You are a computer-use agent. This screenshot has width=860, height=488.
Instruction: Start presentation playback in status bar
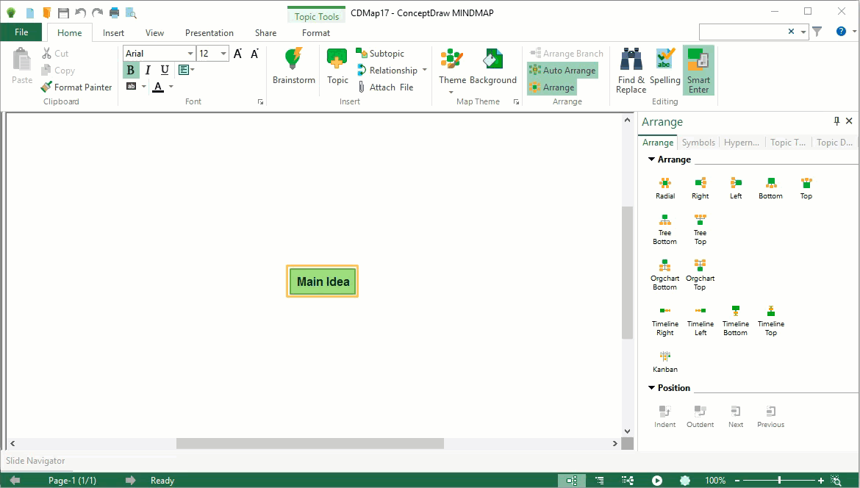656,481
